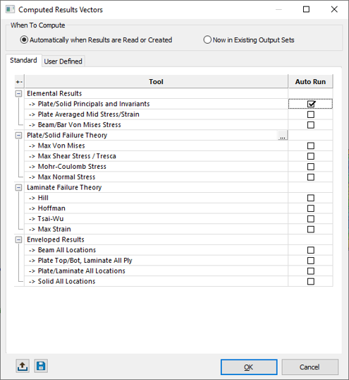Uncheck Plate/Solid Principals and Invariants Auto Run
The image size is (349, 380).
(x=311, y=104)
